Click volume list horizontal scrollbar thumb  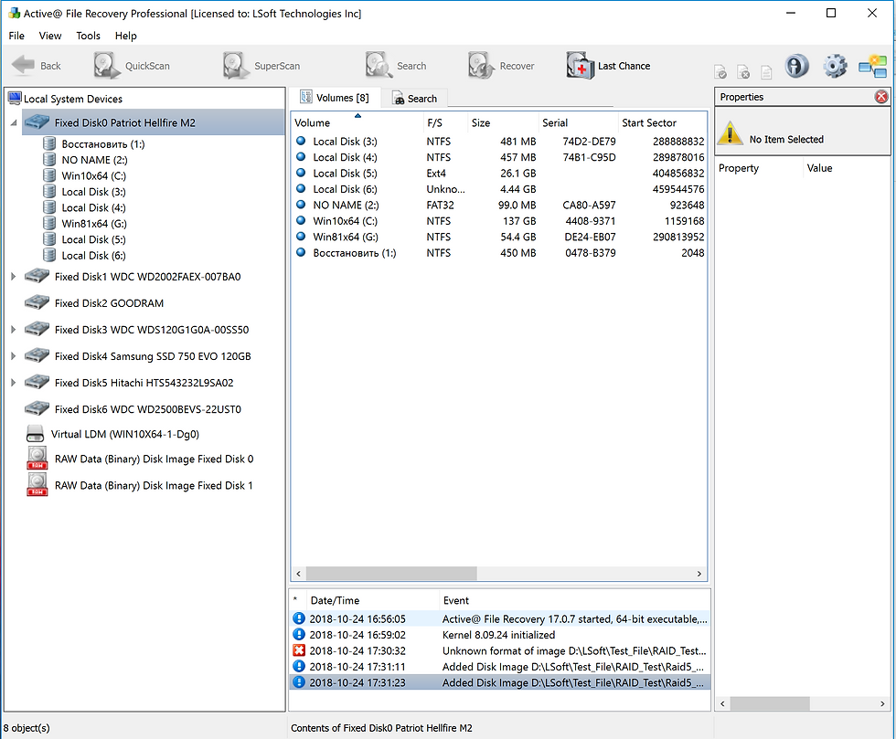click(391, 574)
